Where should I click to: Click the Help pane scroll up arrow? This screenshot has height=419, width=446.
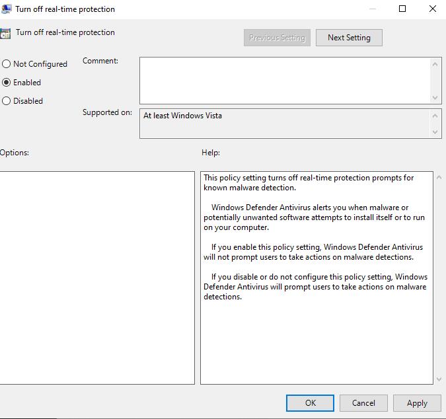click(x=439, y=177)
